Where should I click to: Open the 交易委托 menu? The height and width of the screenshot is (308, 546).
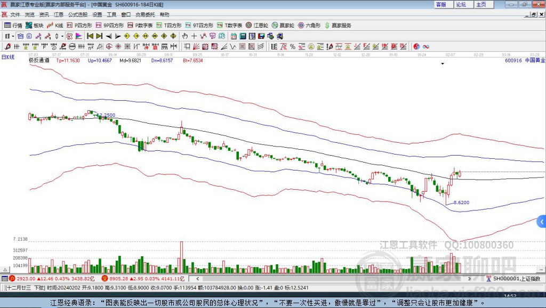[x=145, y=14]
